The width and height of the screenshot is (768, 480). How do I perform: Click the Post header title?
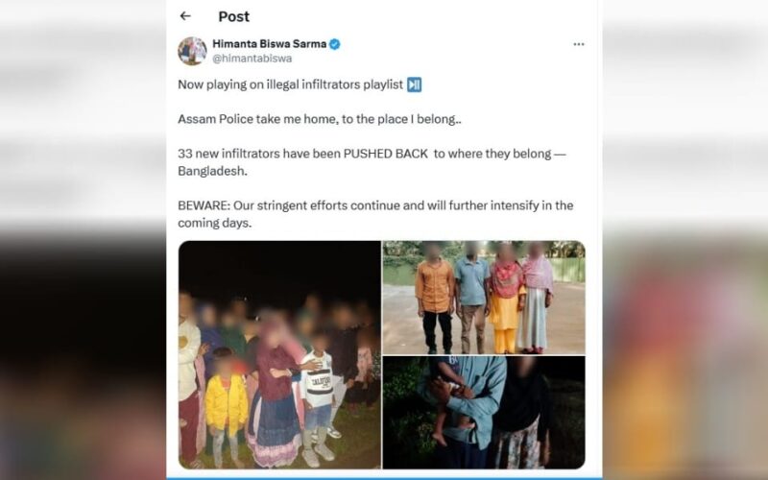233,16
